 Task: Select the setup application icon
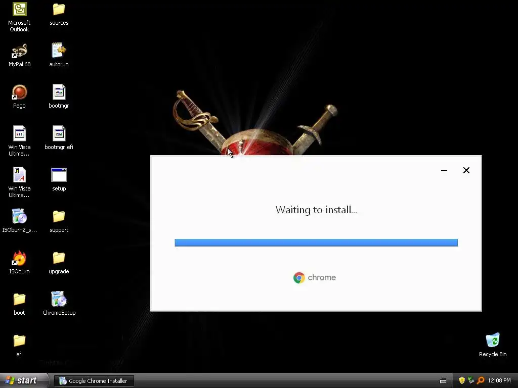[x=59, y=175]
